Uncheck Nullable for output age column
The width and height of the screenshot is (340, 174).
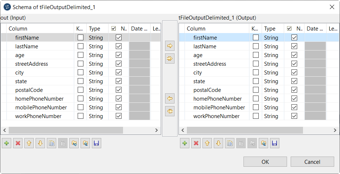(x=294, y=55)
